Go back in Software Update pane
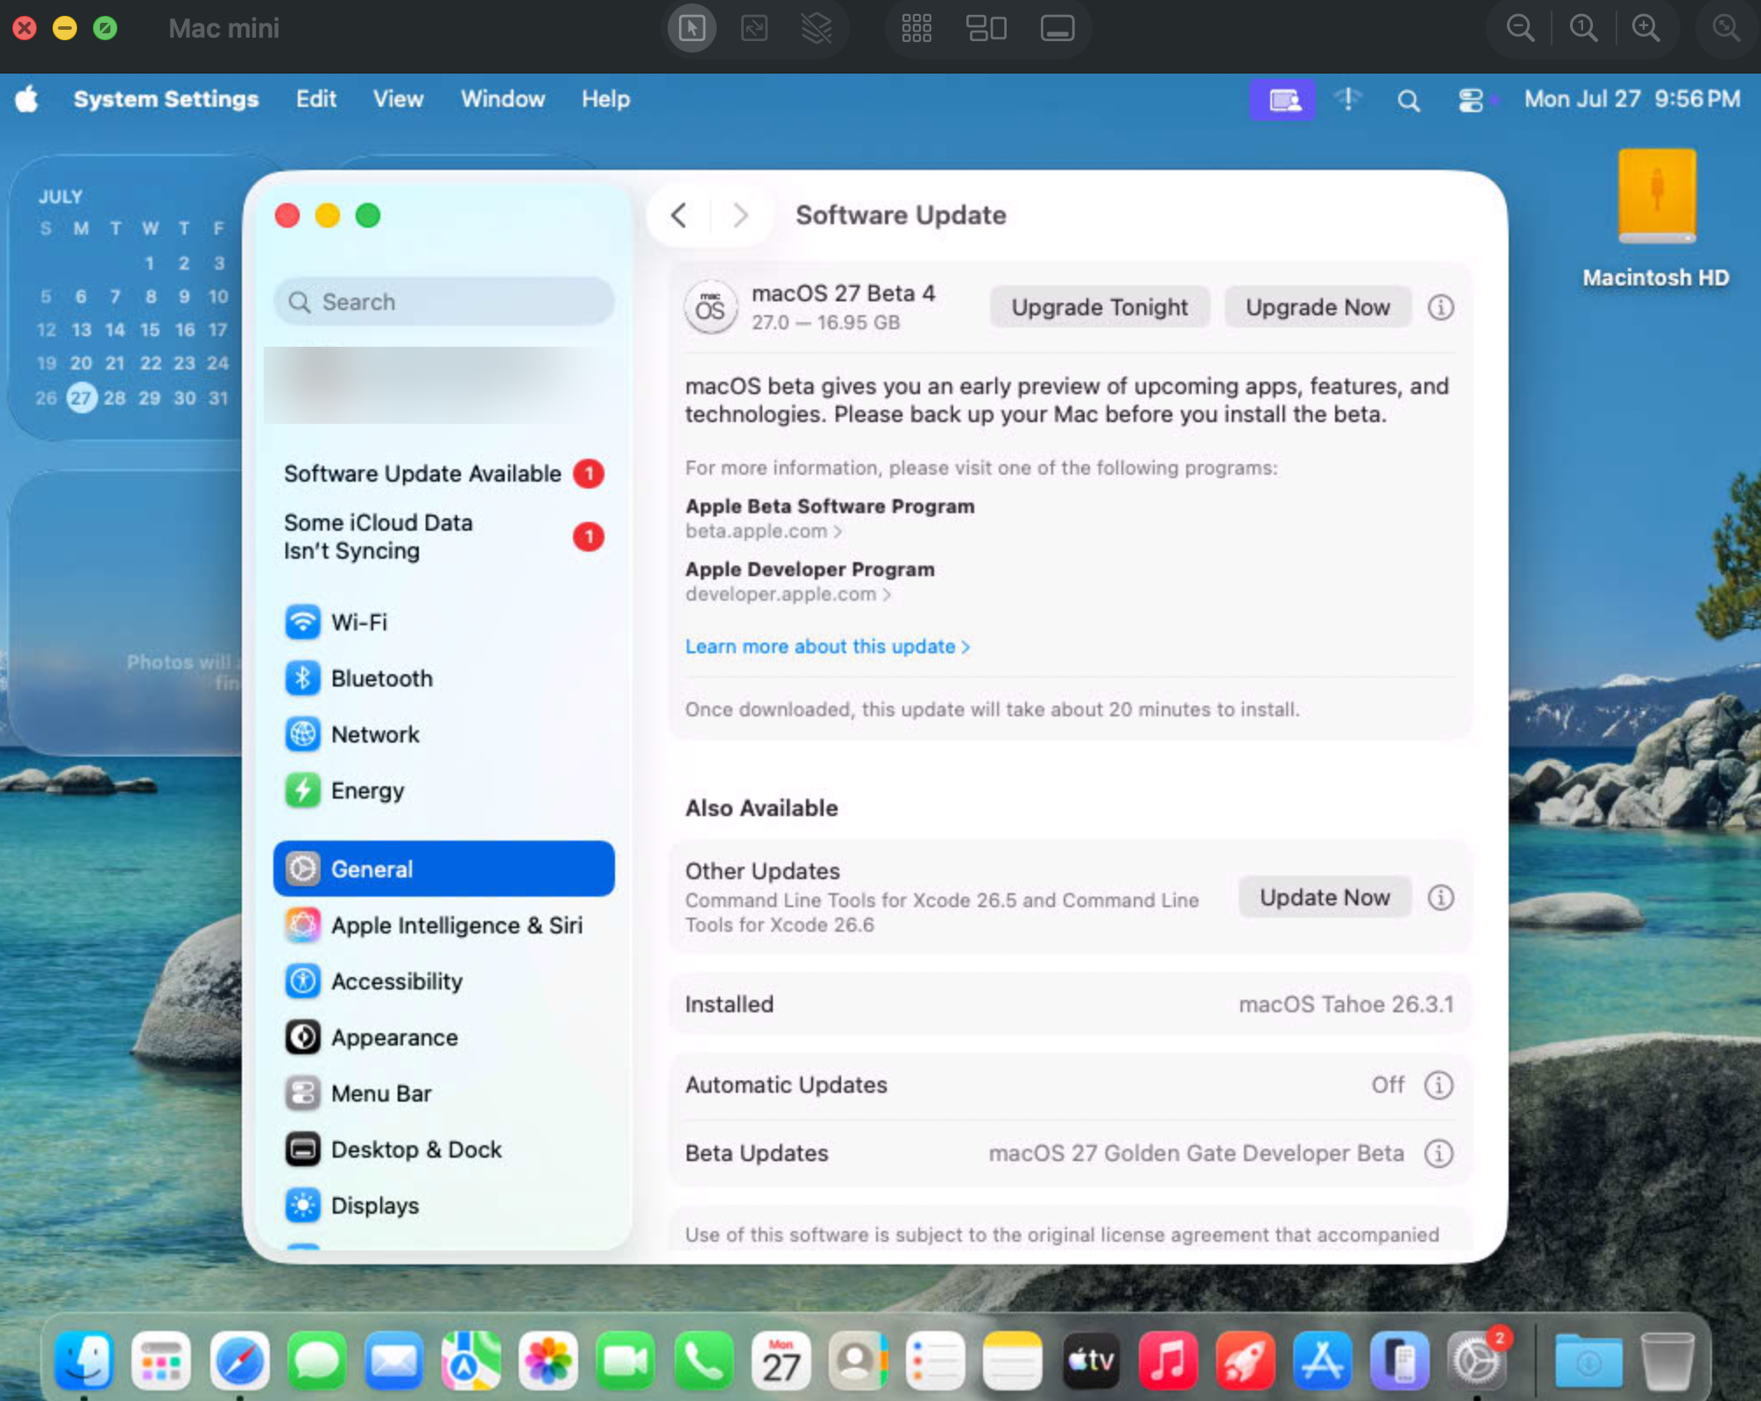Viewport: 1761px width, 1401px height. click(x=679, y=215)
